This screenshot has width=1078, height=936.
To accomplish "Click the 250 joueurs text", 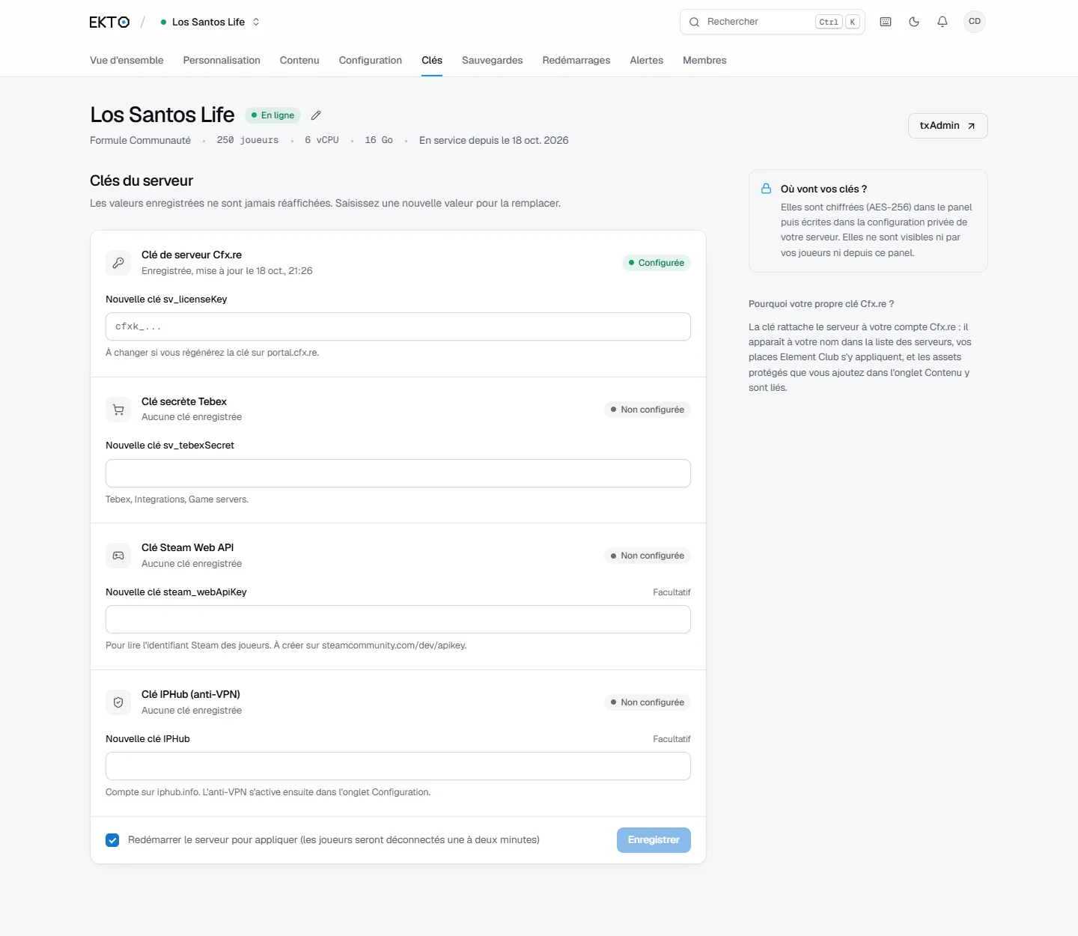I will pos(248,140).
